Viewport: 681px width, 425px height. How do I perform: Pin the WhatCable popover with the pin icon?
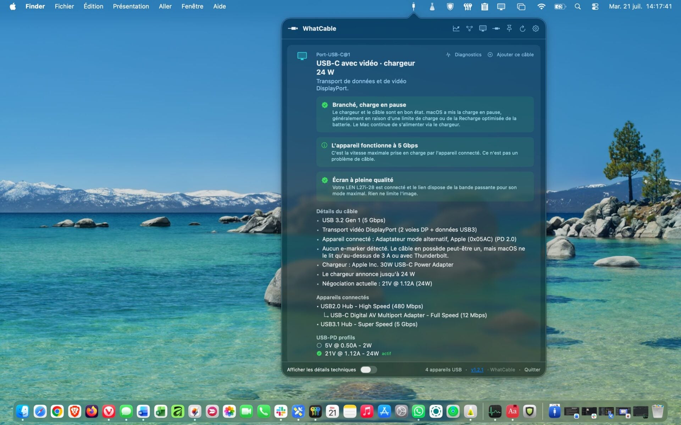point(509,28)
